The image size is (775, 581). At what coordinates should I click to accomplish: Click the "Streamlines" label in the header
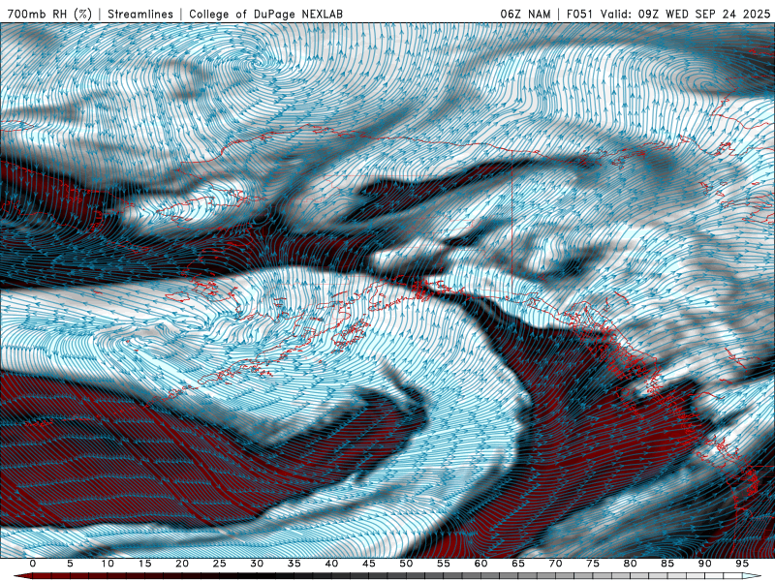coord(140,14)
